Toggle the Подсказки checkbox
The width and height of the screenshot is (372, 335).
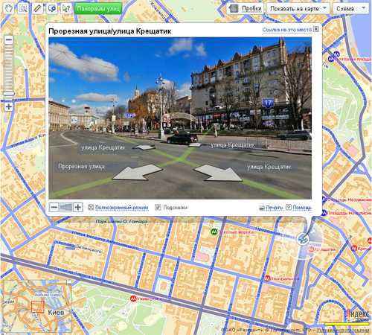coord(158,207)
